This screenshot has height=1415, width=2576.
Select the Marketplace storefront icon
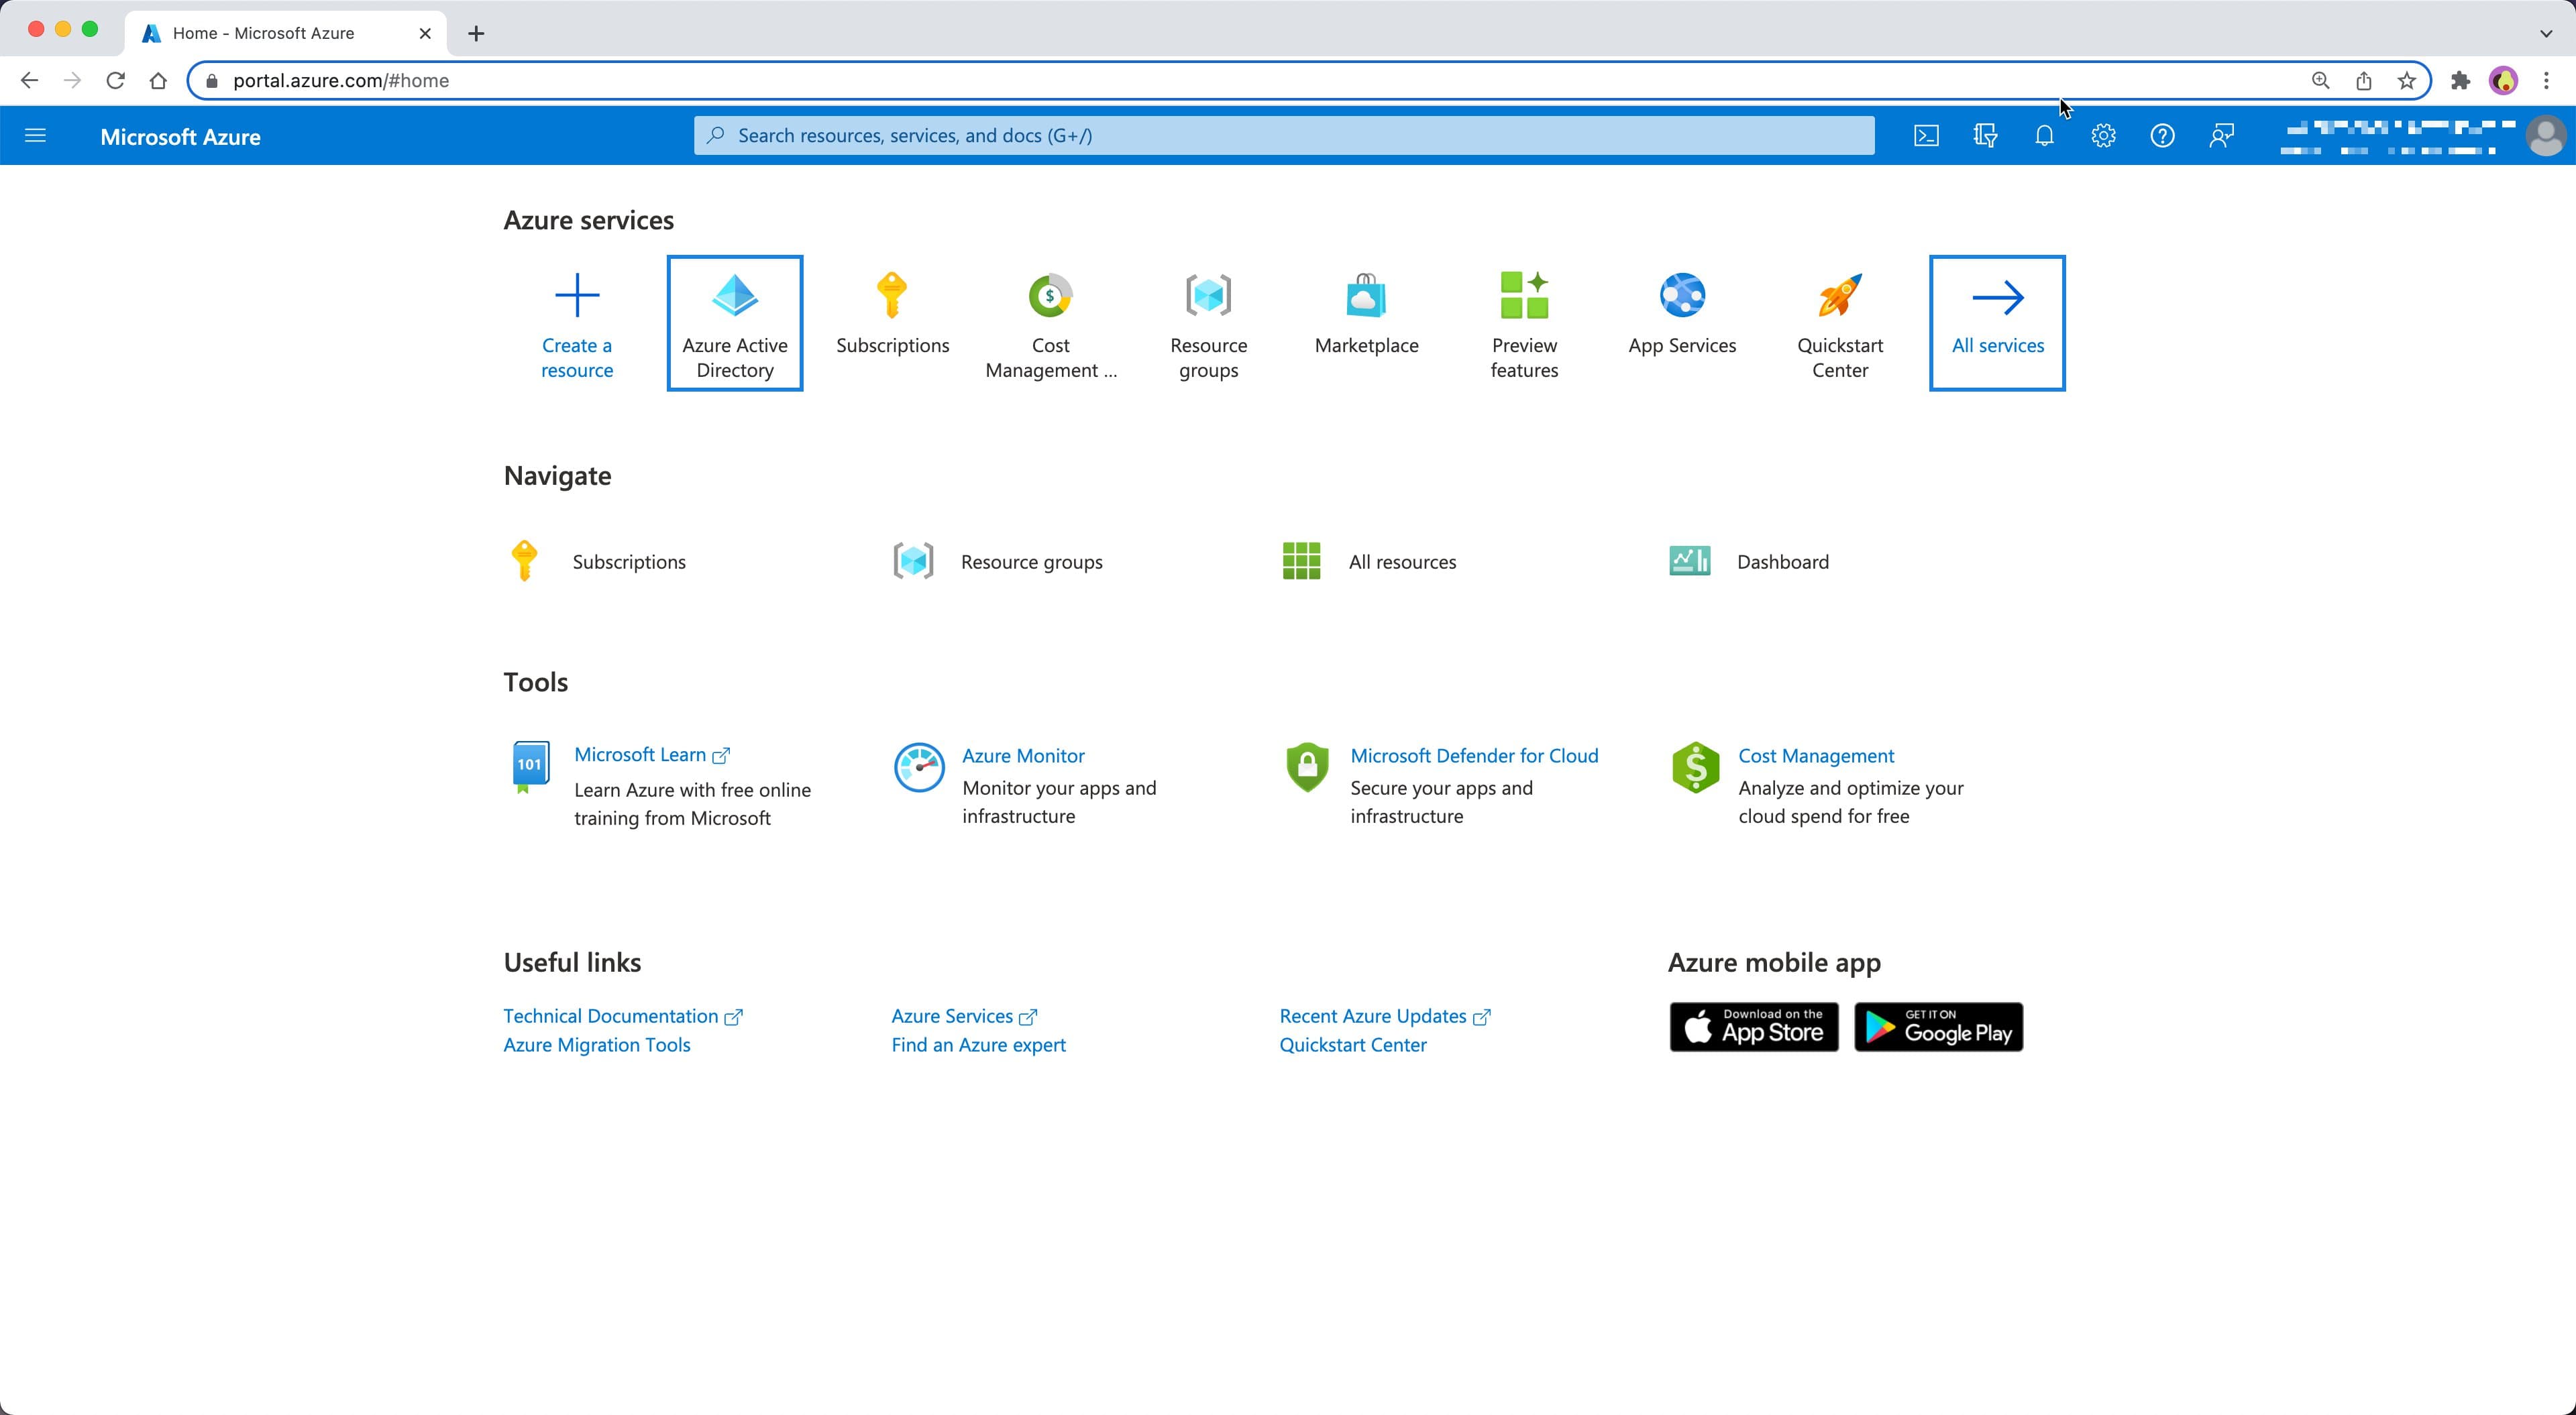click(x=1365, y=296)
